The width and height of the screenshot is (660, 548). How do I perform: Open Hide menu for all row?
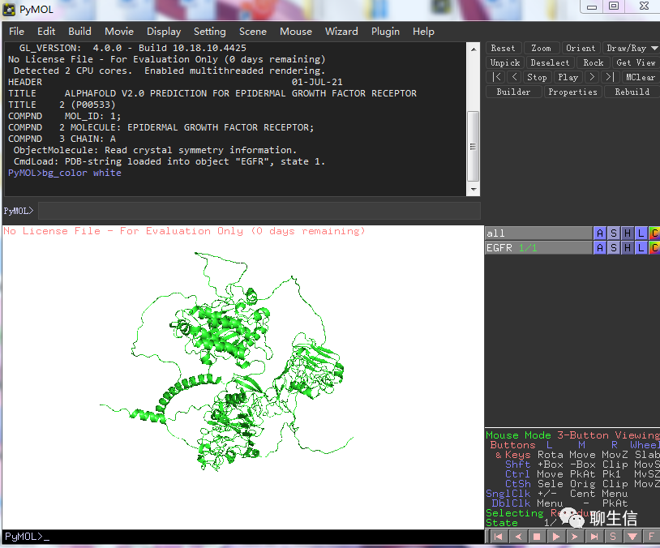[628, 233]
